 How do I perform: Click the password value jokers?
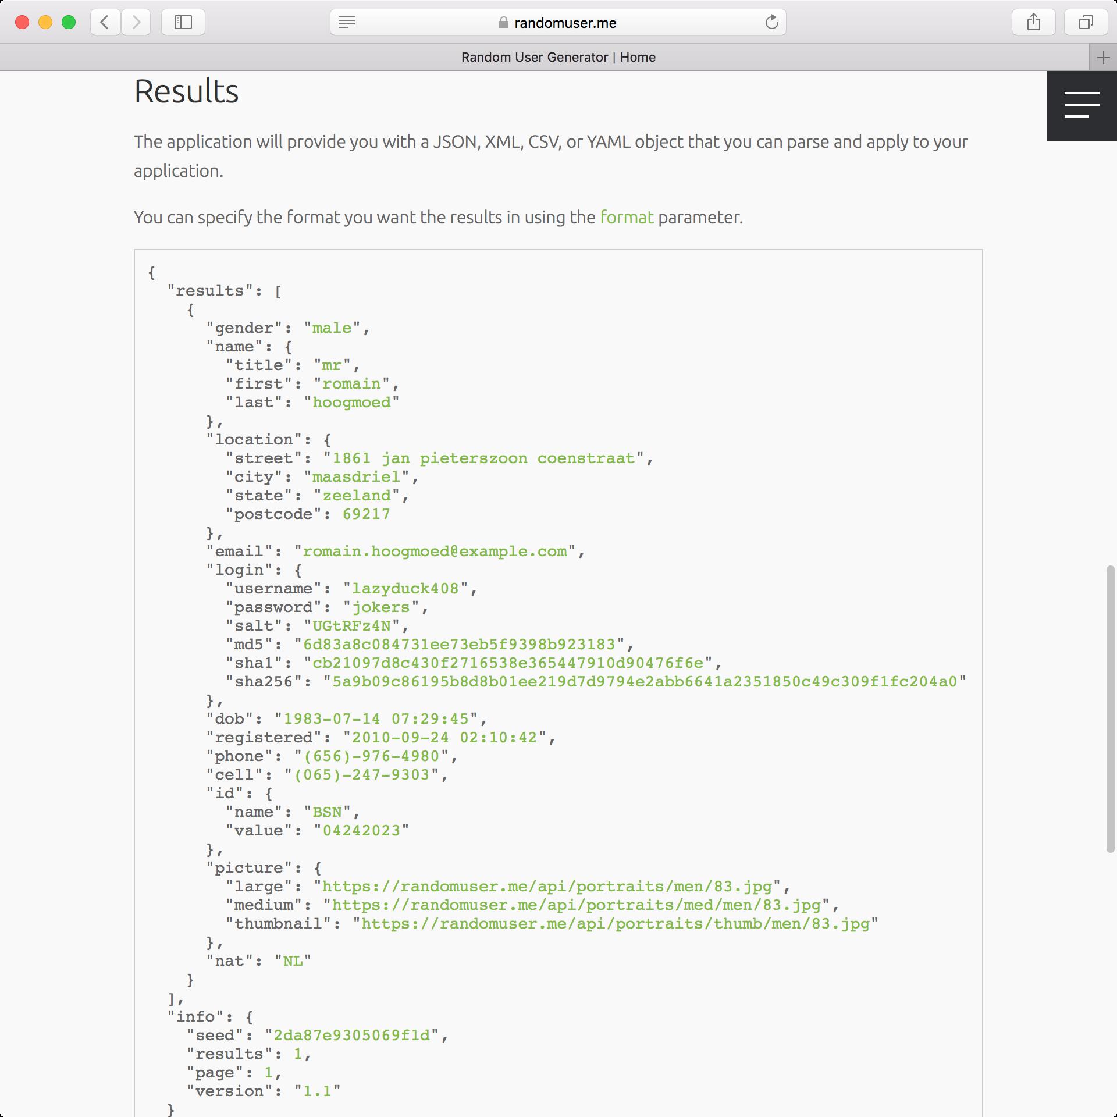[381, 607]
